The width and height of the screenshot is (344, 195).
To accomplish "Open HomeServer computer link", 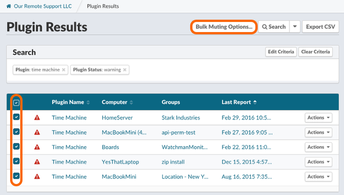I will [x=117, y=118].
